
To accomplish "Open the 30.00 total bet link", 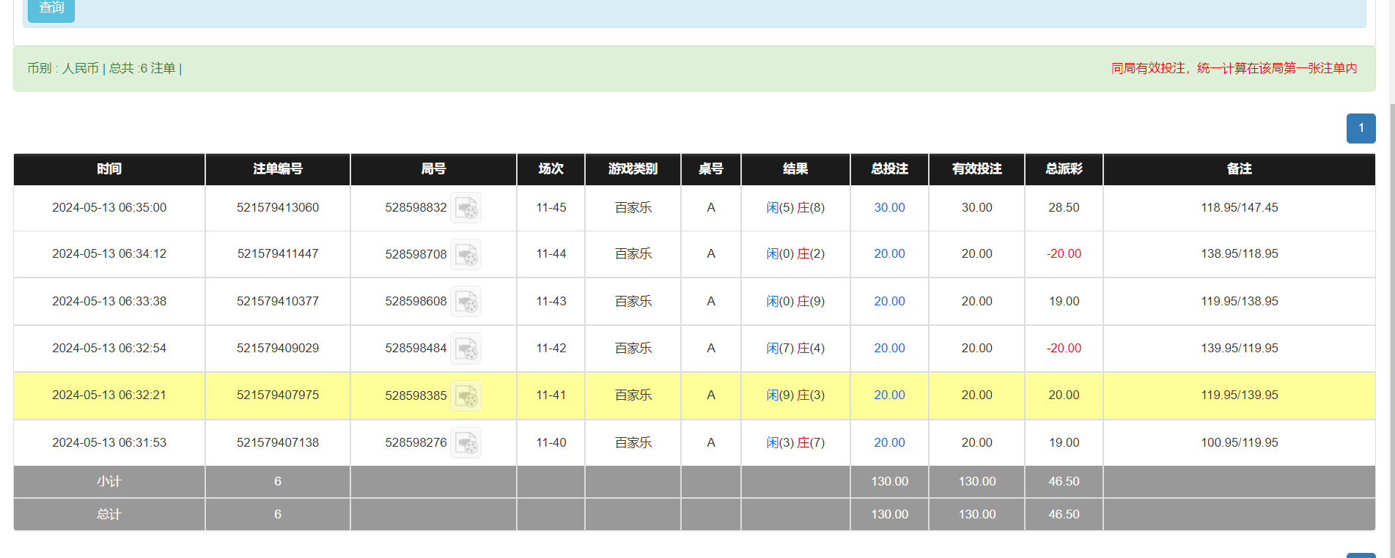I will click(x=889, y=208).
